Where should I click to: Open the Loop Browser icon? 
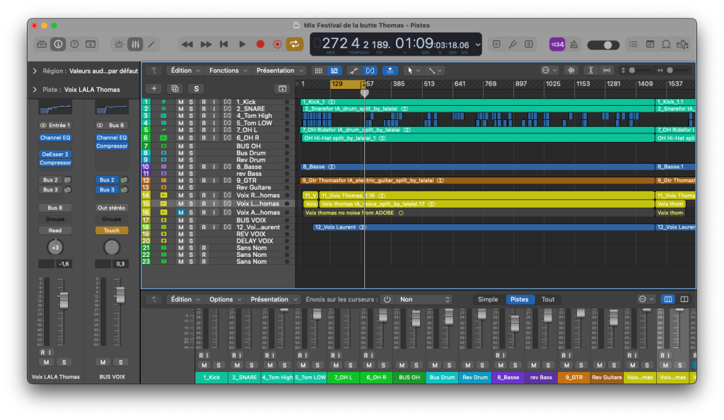pyautogui.click(x=666, y=44)
